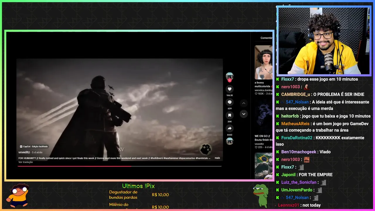
Task: Click the 'O PROBLEMA É SER INDIE' message
Action: click(x=339, y=94)
